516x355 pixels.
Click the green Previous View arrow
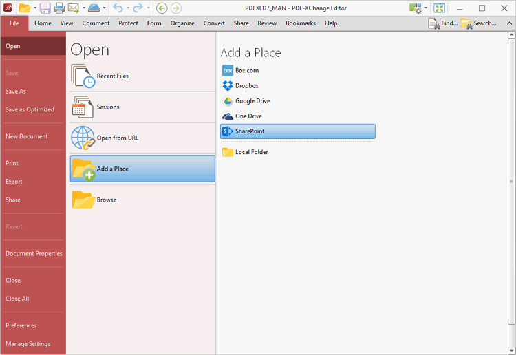pyautogui.click(x=162, y=8)
